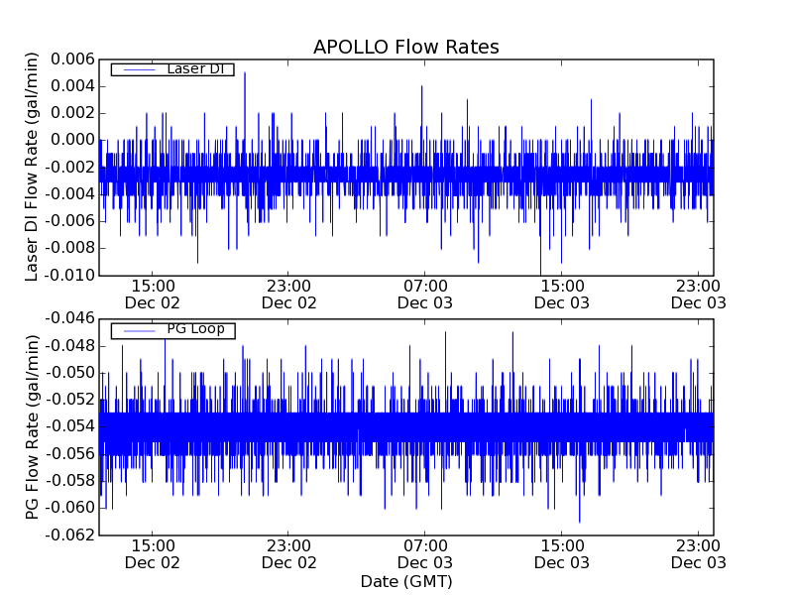This screenshot has height=595, width=793.
Task: Click the -0.010 tick label on top plot
Action: (x=69, y=276)
